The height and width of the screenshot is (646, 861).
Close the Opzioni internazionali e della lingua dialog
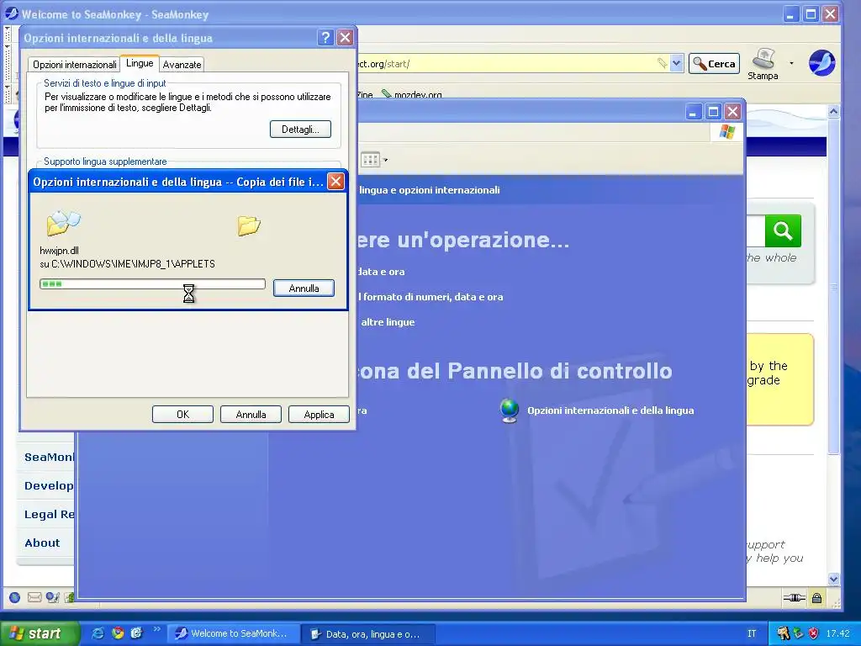[345, 37]
